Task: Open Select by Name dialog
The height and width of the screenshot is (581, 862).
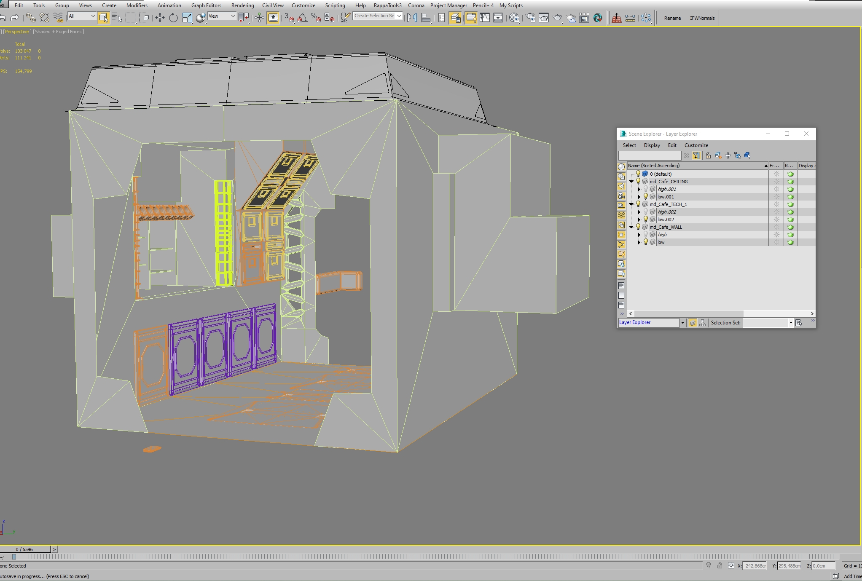Action: [117, 18]
